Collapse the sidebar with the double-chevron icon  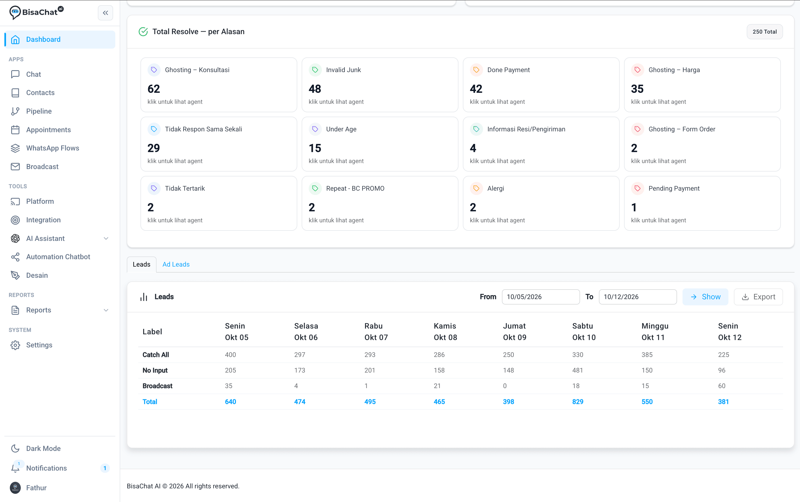(x=105, y=13)
